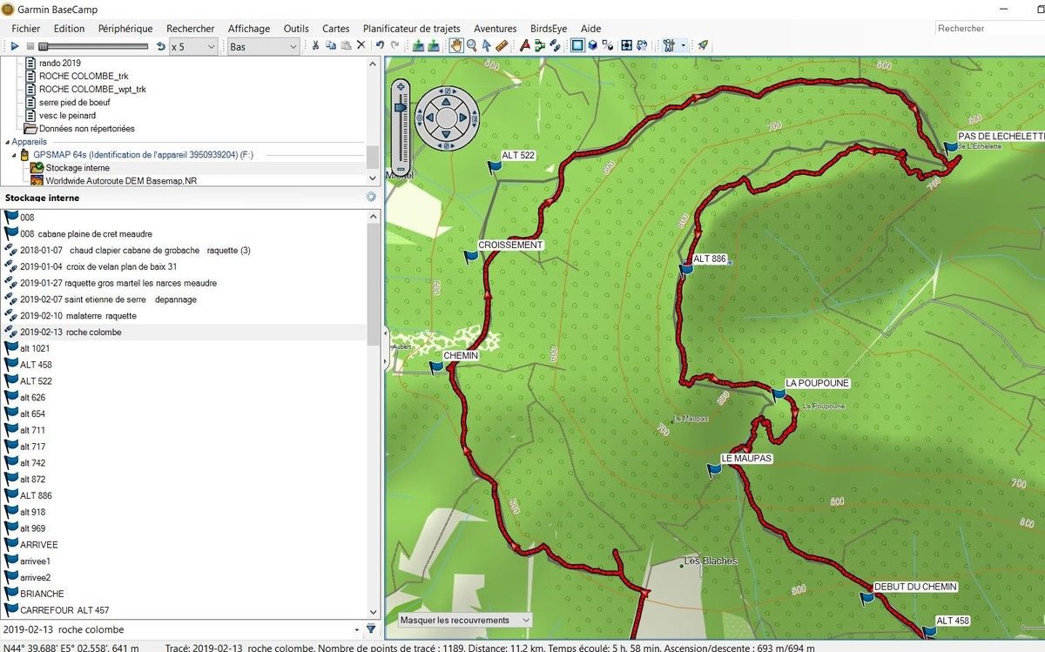Viewport: 1045px width, 652px height.
Task: Open the Affichage menu
Action: 249,29
